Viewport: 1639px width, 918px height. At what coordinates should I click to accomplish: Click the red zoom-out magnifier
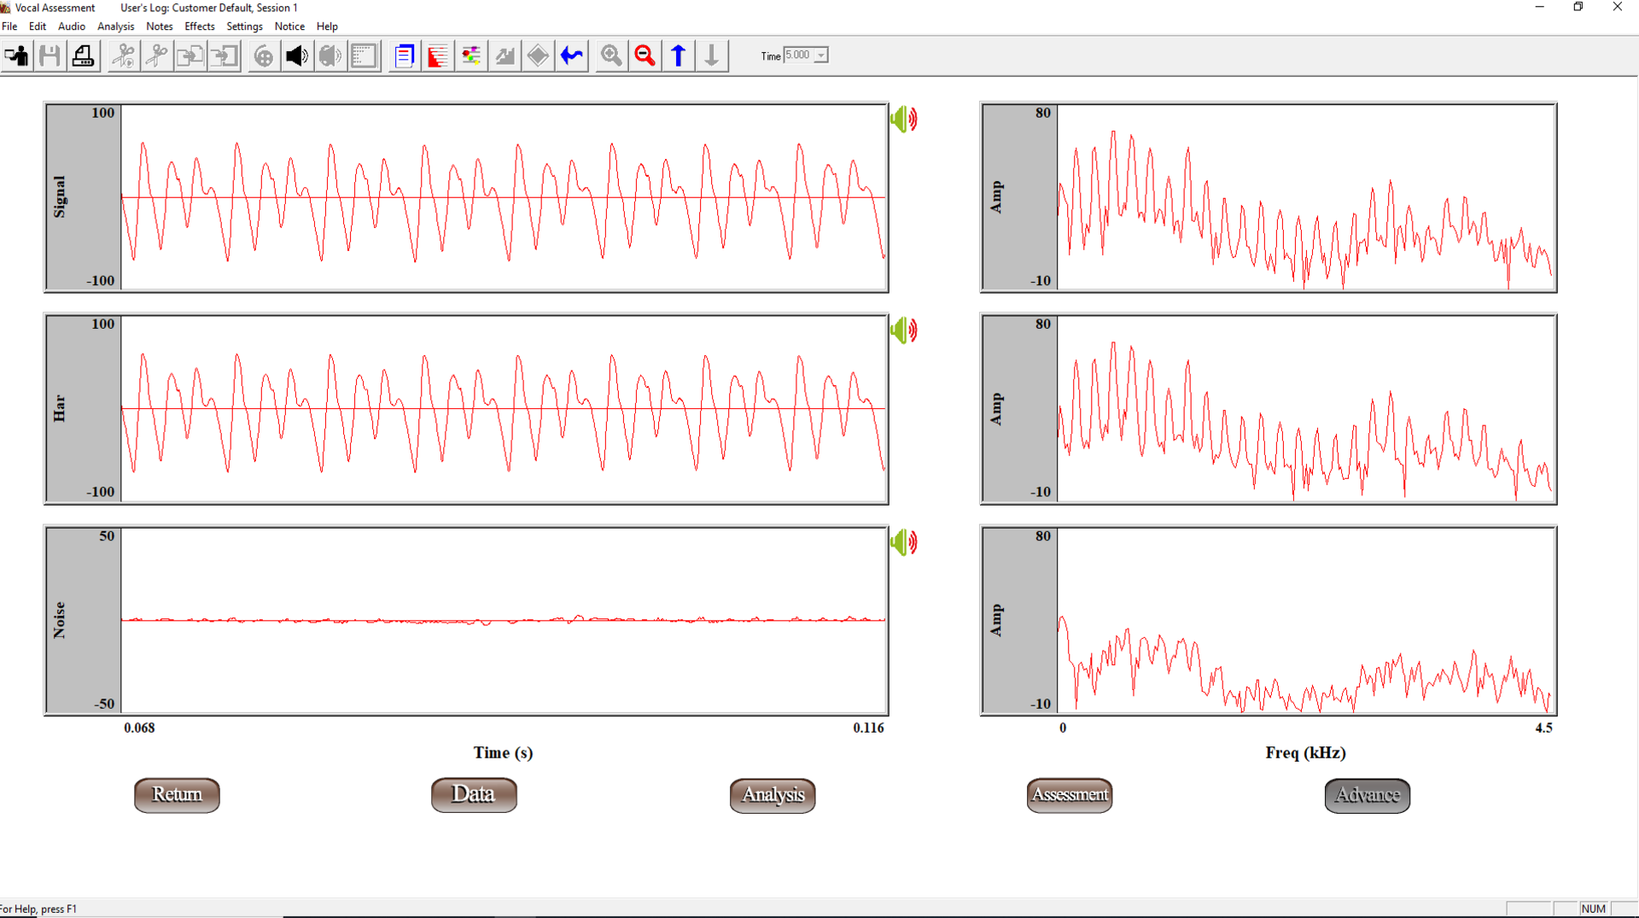click(645, 56)
